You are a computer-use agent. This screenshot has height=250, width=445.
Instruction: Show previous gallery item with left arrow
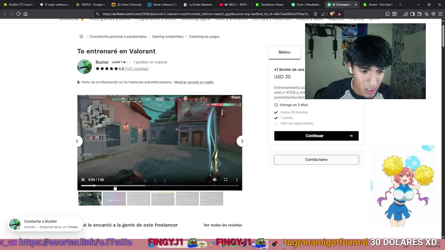[77, 141]
